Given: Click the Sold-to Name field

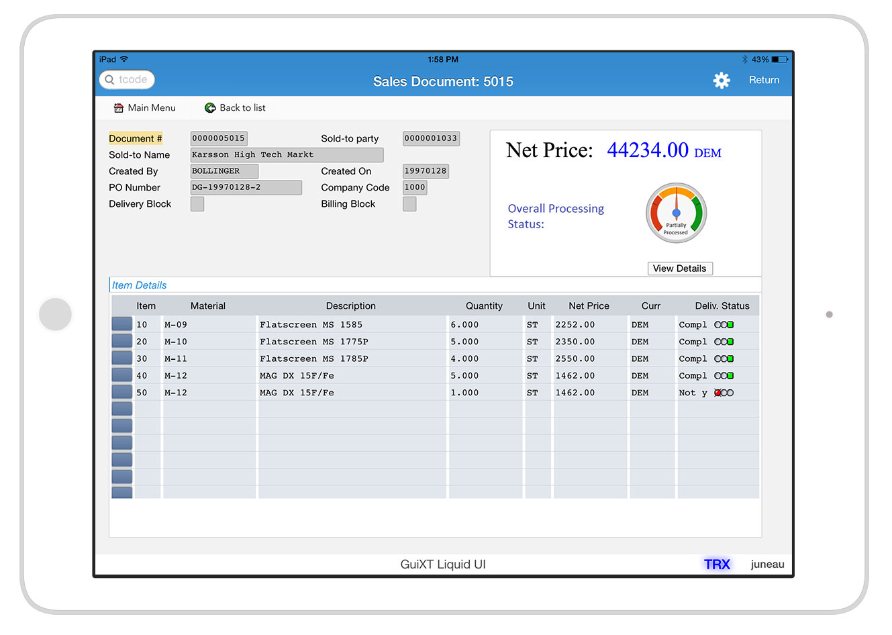Looking at the screenshot, I should (287, 155).
